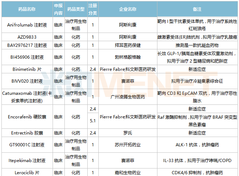Click Pierre Fabre company in Encorafenib row
The height and width of the screenshot is (176, 239).
[x=128, y=117]
